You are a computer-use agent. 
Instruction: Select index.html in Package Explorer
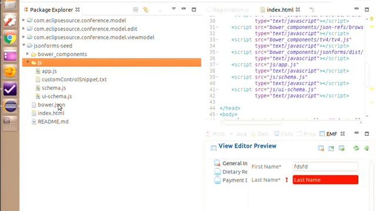[51, 113]
